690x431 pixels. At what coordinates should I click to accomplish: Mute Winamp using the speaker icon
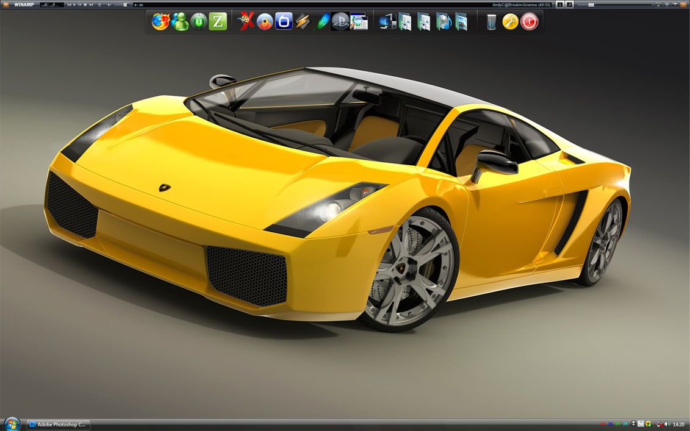pyautogui.click(x=109, y=5)
